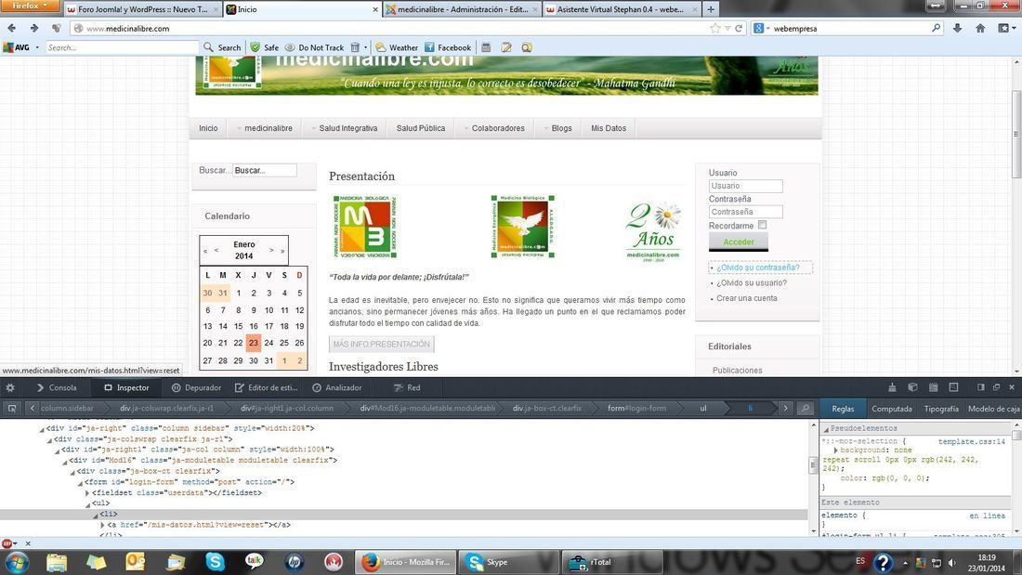The image size is (1022, 575).
Task: Open the AVG logo dropdown arrow
Action: 37,47
